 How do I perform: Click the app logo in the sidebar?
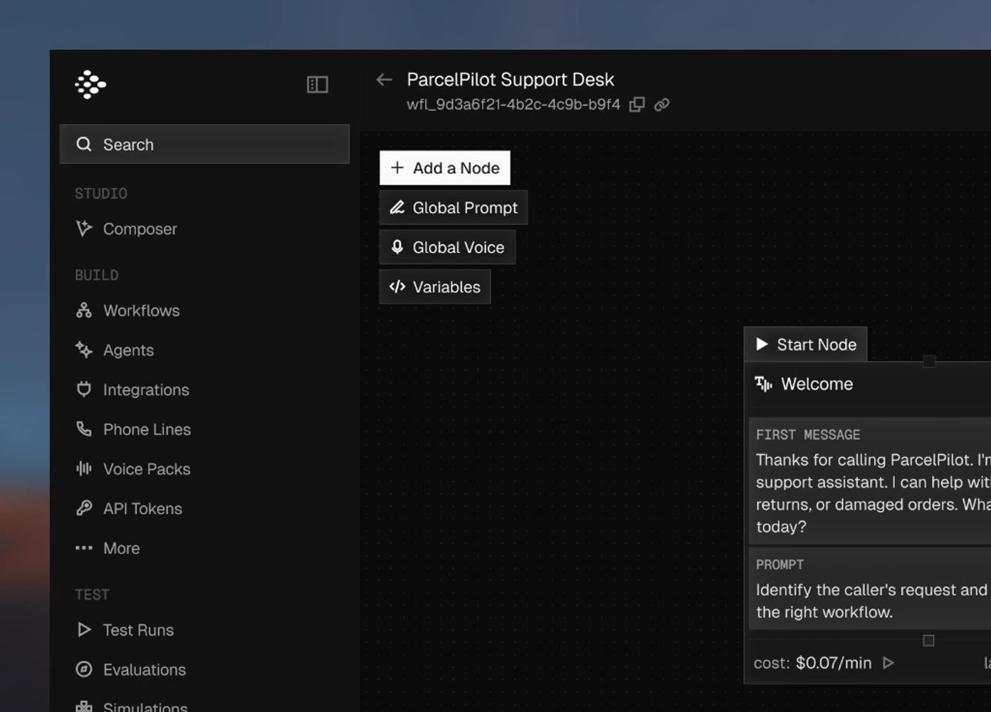(x=90, y=85)
